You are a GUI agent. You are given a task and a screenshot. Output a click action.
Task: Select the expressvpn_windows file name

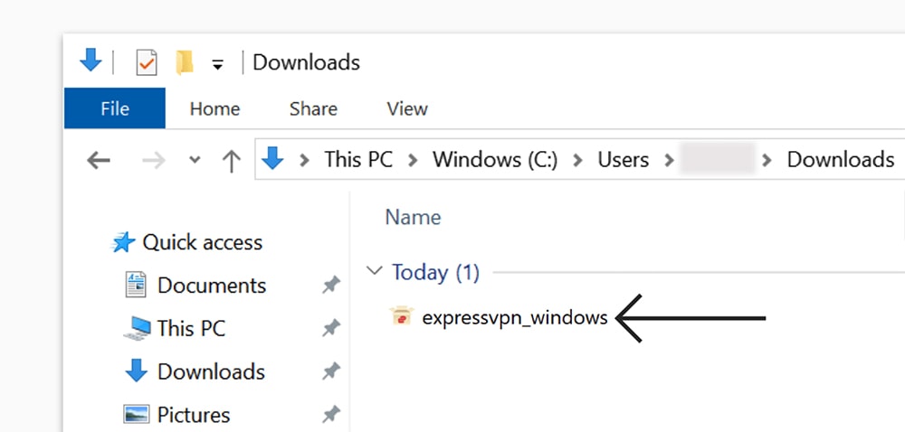point(515,318)
